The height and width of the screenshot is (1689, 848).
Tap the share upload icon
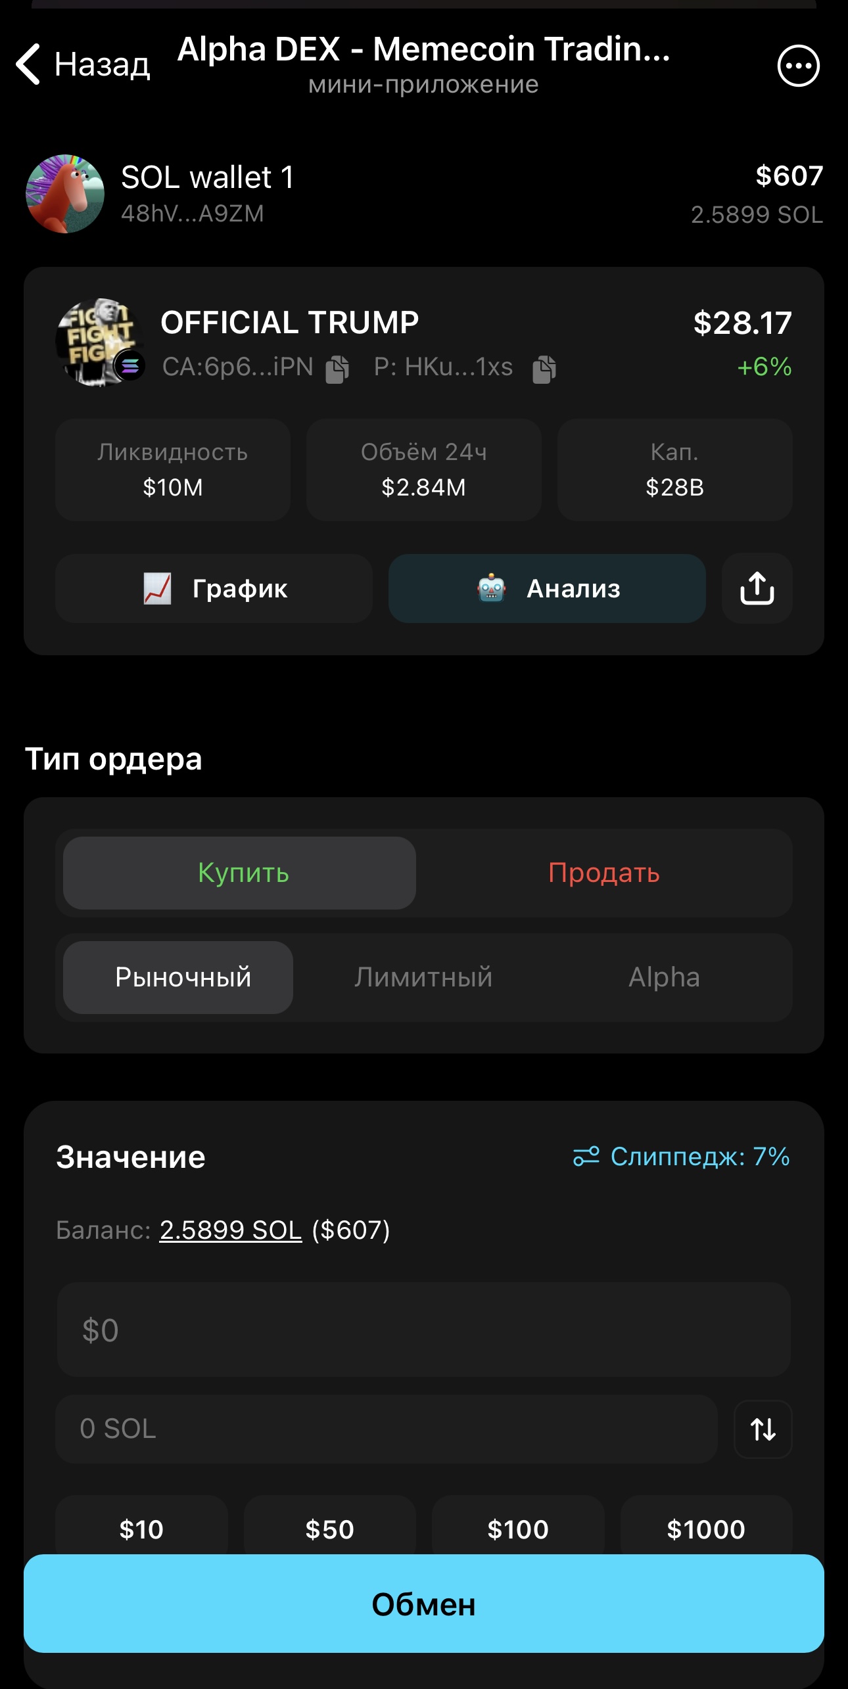[757, 588]
